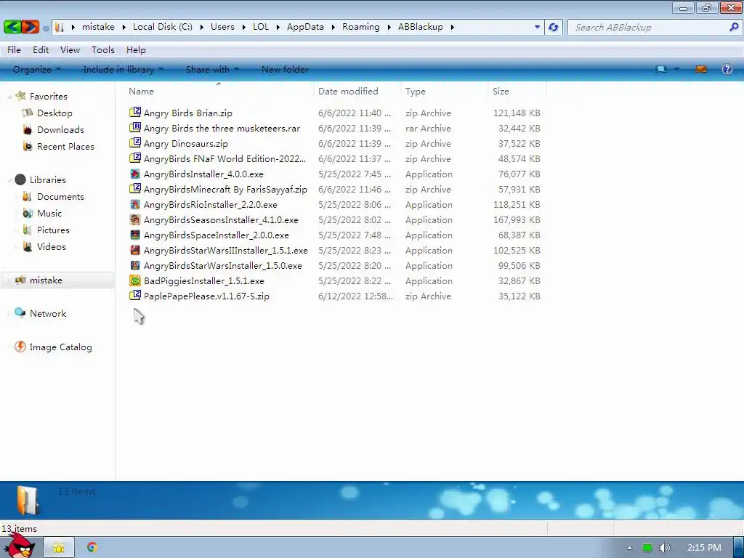
Task: Open the Pictures library
Action: (53, 230)
